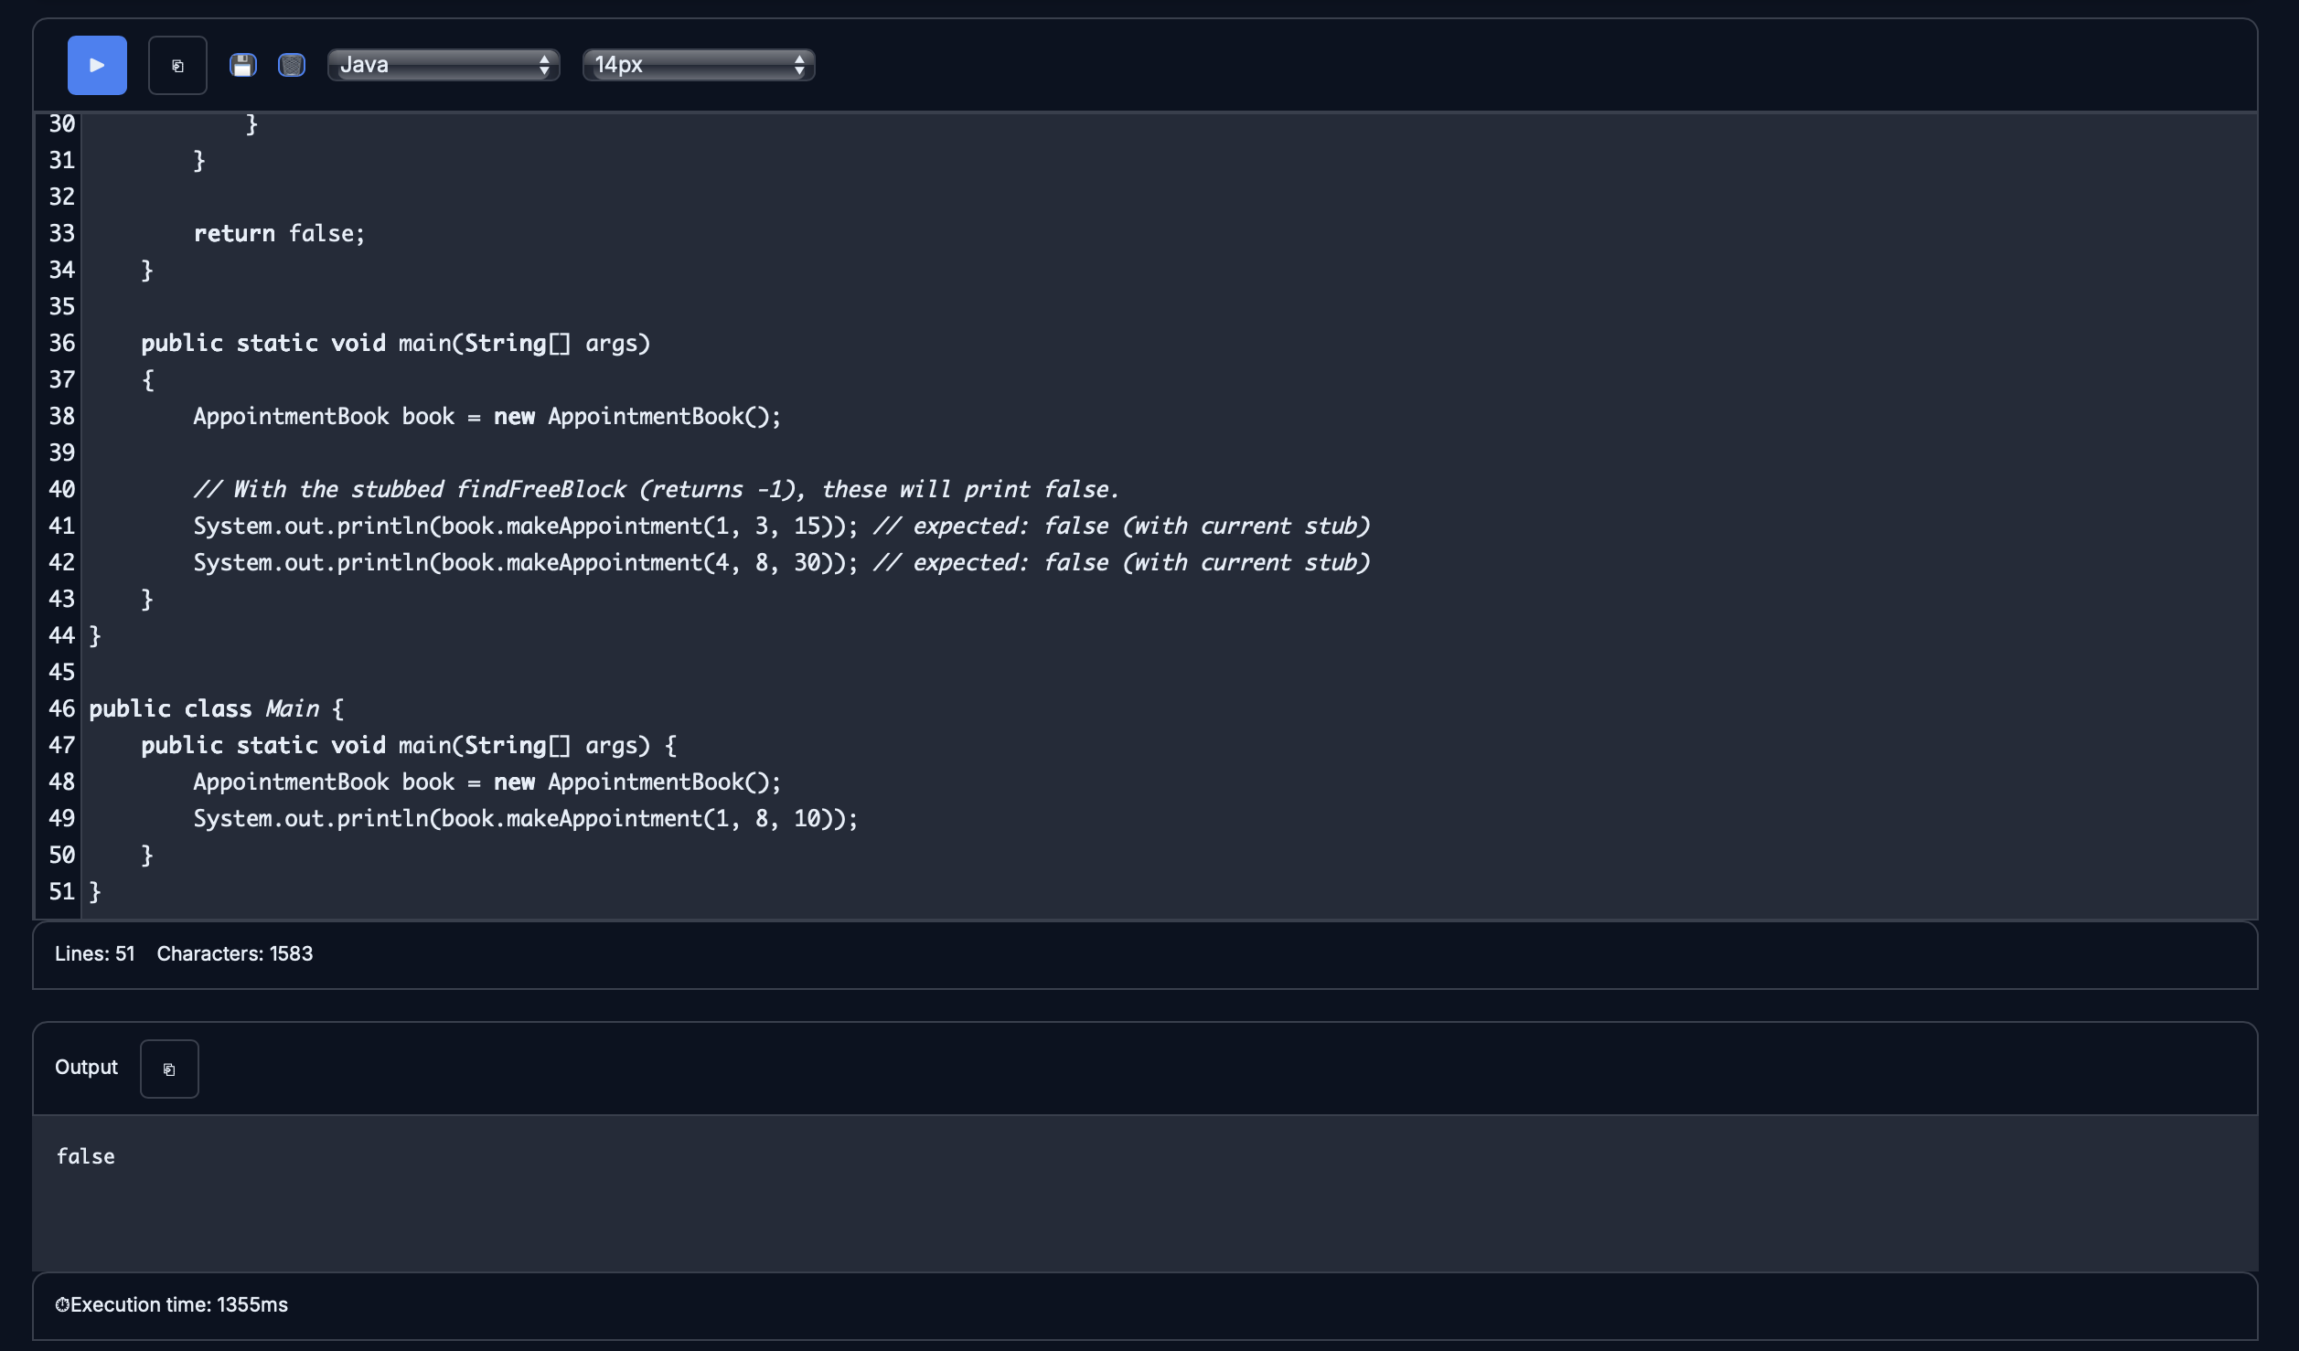Click the clock icon beside Execution time
The image size is (2299, 1351).
(62, 1304)
